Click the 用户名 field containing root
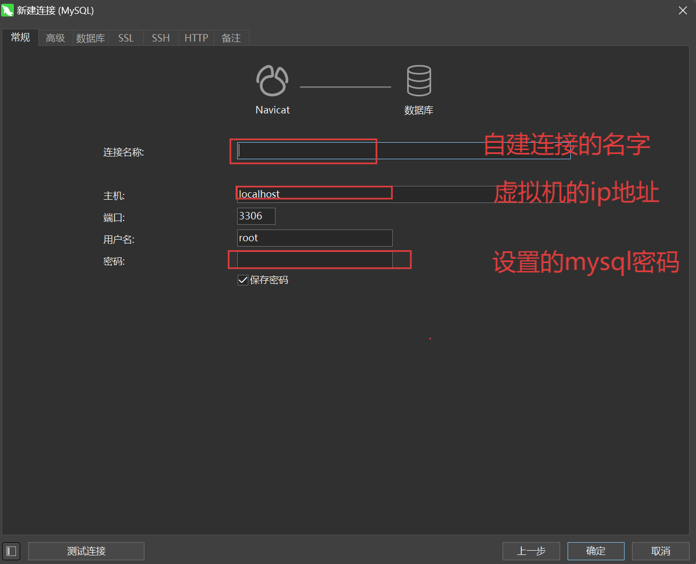 (314, 238)
